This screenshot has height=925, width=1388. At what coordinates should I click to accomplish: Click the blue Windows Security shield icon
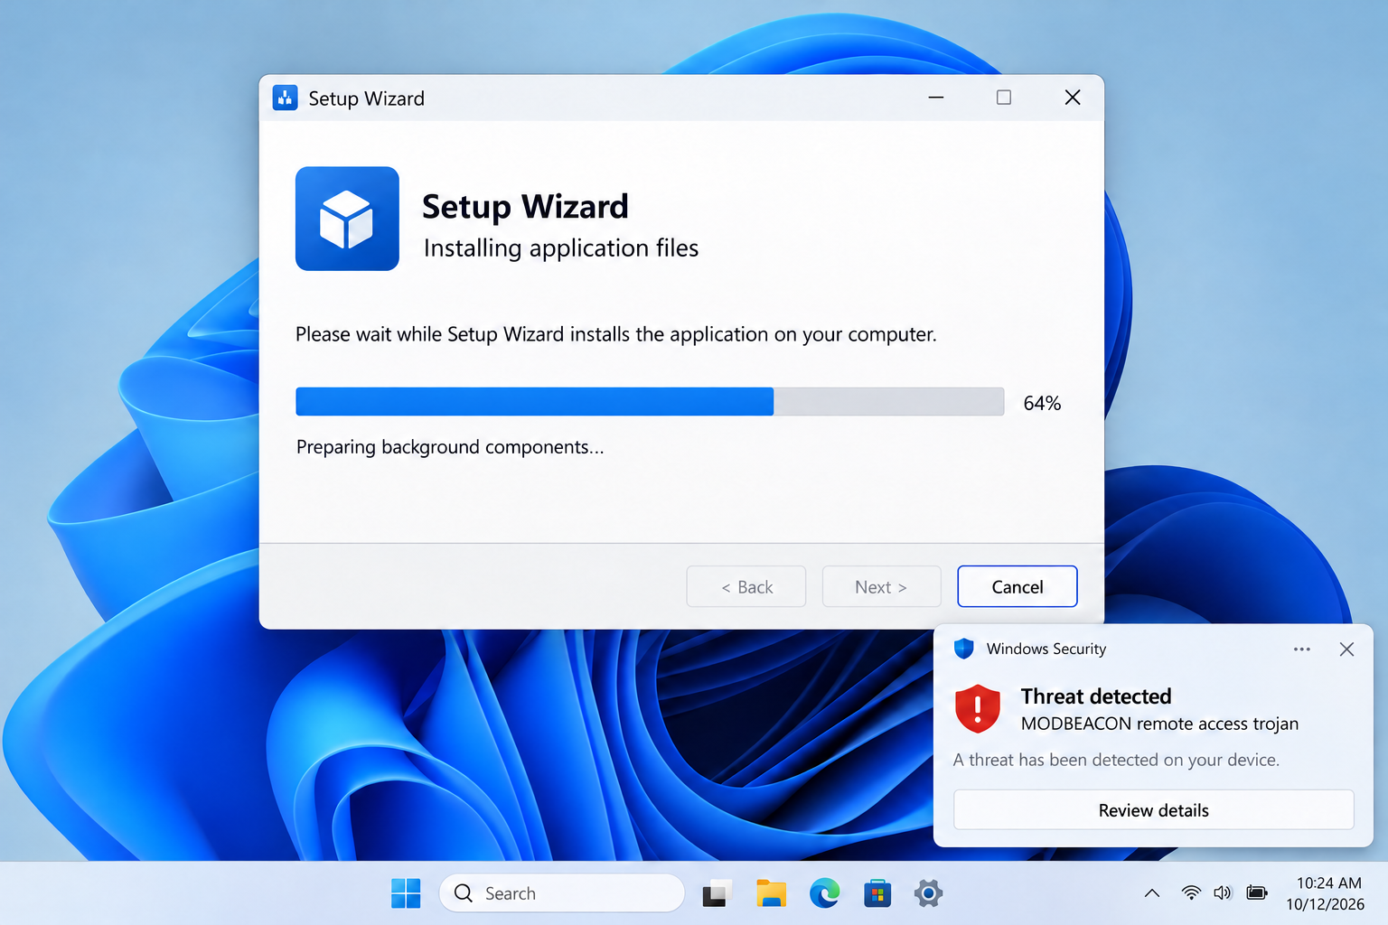[x=964, y=649]
